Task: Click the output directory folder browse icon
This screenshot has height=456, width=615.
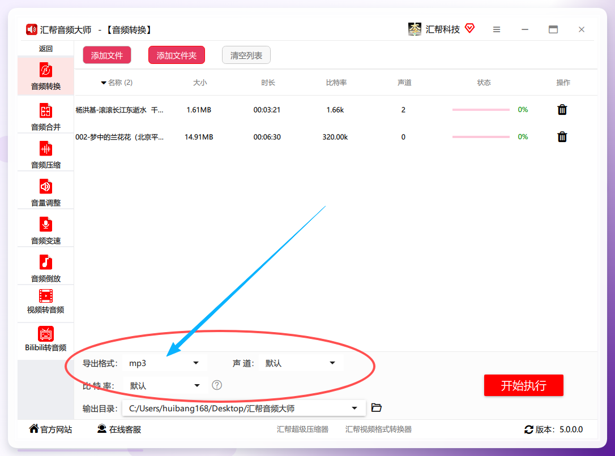Action: [x=376, y=408]
